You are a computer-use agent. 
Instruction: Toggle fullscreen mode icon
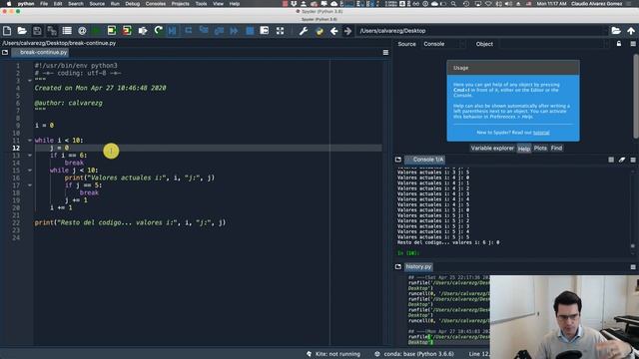pos(280,31)
